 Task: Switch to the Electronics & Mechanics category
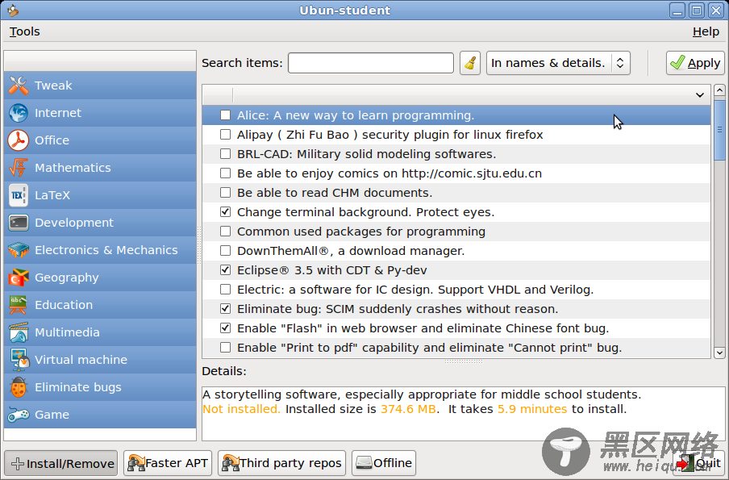pyautogui.click(x=100, y=250)
